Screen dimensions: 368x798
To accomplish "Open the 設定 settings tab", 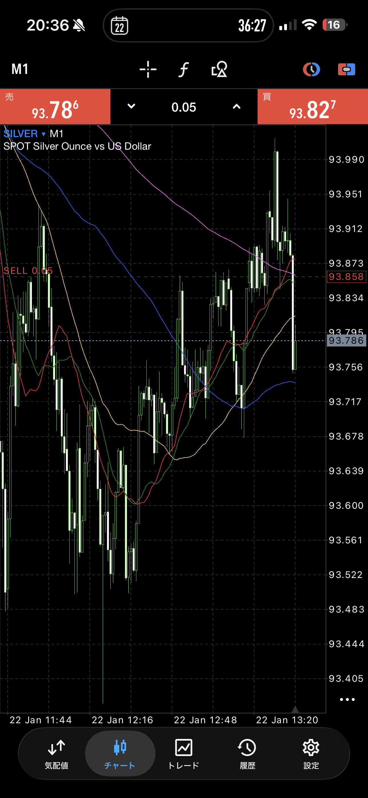I will (311, 753).
